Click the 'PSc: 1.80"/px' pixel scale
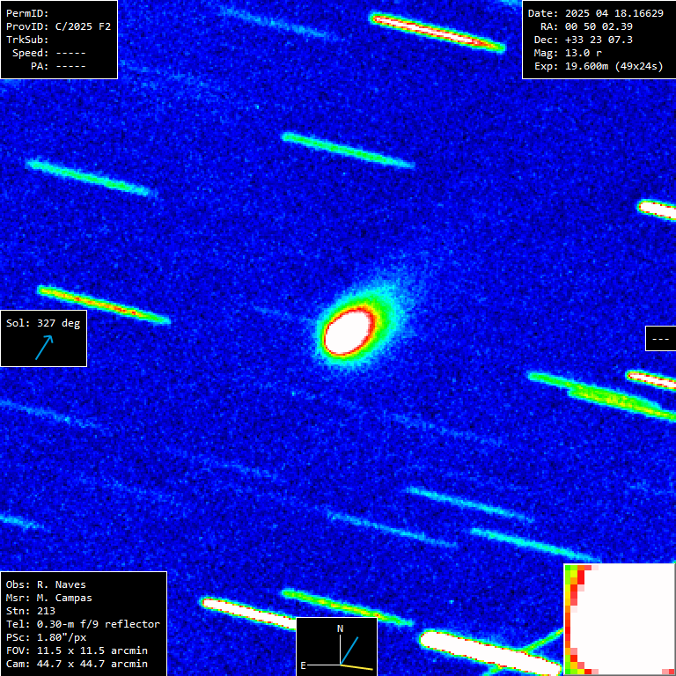Image resolution: width=676 pixels, height=676 pixels. pyautogui.click(x=46, y=637)
